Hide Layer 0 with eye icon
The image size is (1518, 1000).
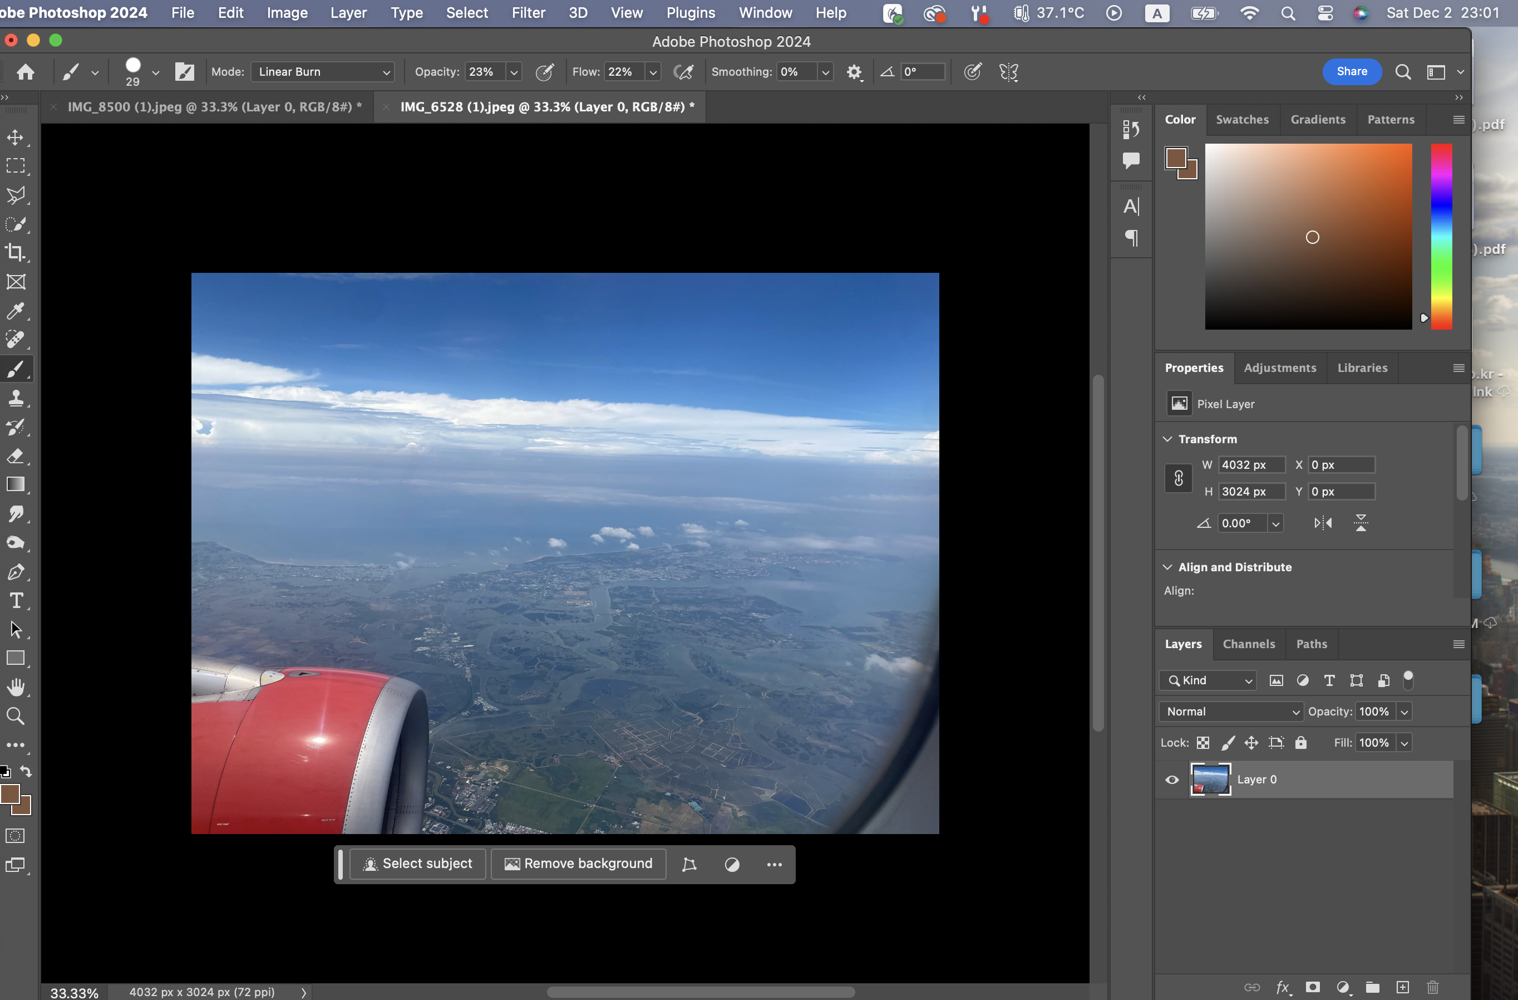(1172, 779)
